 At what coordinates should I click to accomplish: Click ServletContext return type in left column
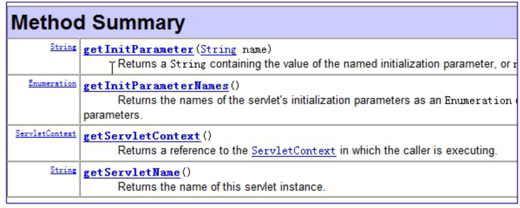tap(46, 134)
